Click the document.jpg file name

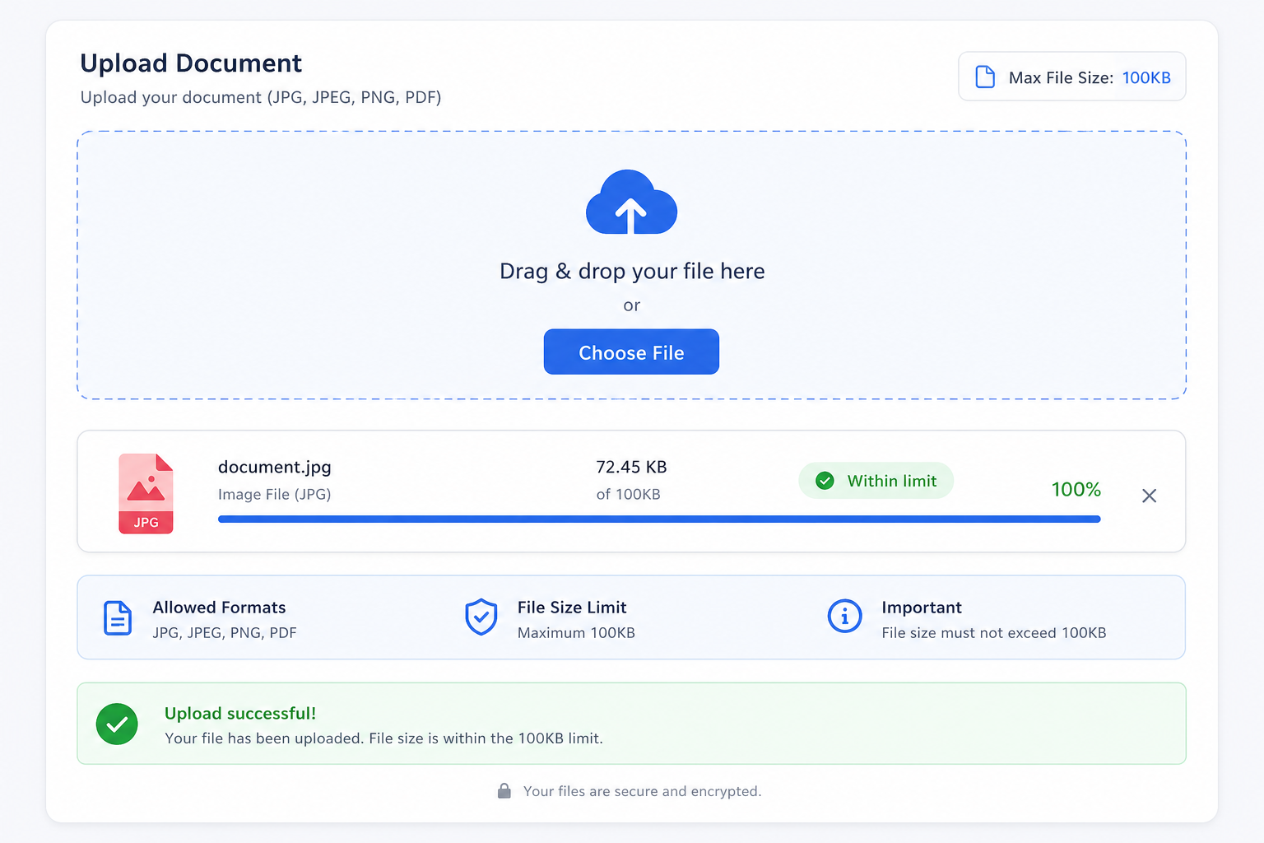(275, 467)
